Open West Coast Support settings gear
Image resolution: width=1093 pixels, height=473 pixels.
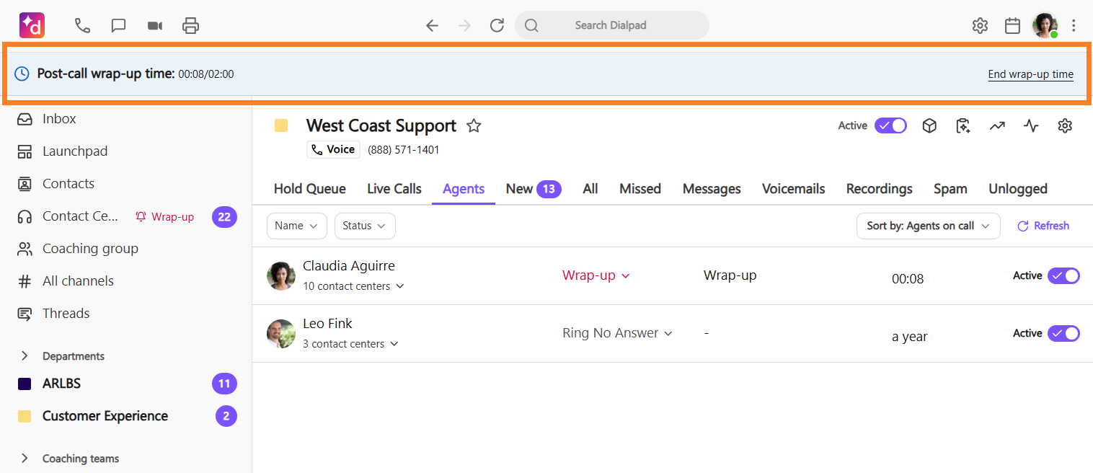[x=1065, y=125]
